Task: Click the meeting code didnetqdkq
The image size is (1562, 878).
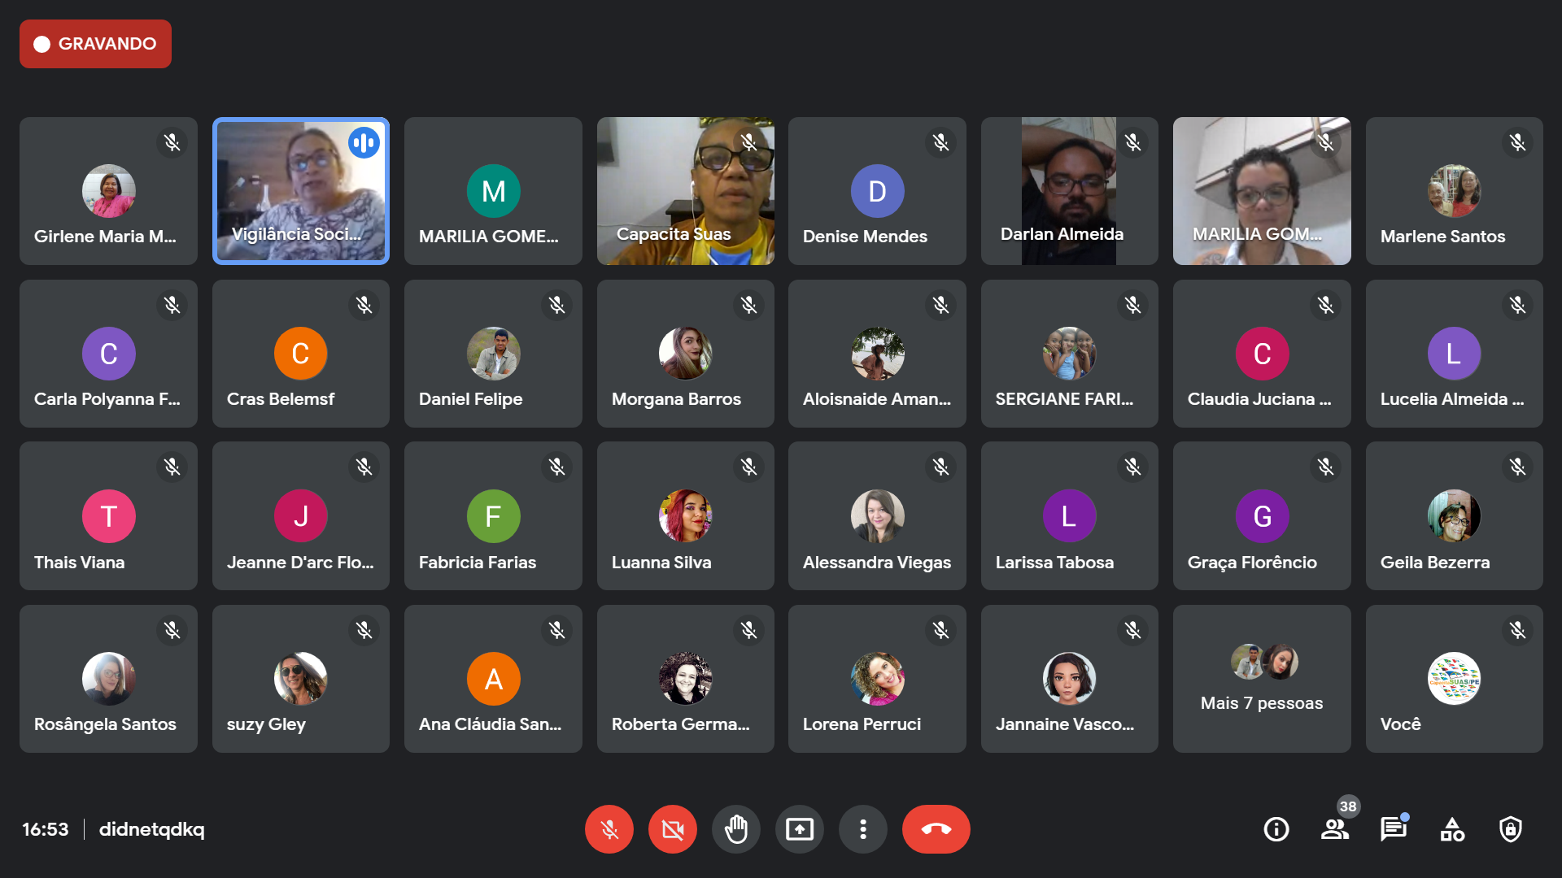Action: (x=152, y=829)
